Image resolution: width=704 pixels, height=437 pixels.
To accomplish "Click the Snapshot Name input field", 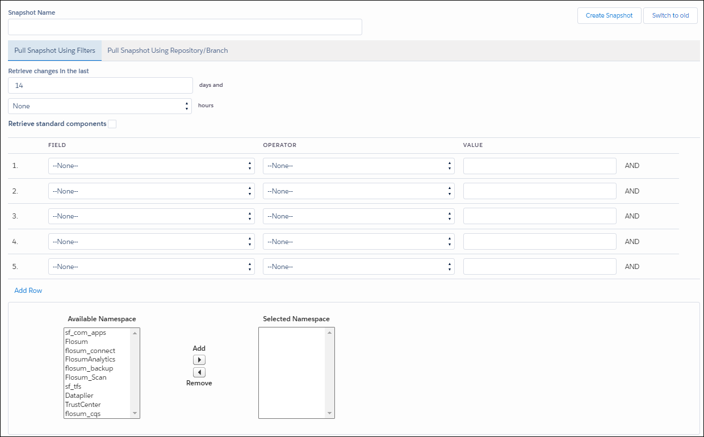I will [185, 27].
